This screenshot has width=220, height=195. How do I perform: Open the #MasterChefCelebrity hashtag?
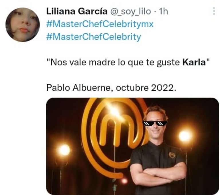[94, 37]
